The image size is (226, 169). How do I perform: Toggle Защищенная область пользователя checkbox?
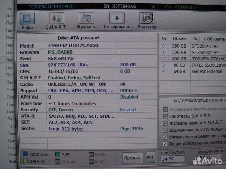(x=165, y=130)
